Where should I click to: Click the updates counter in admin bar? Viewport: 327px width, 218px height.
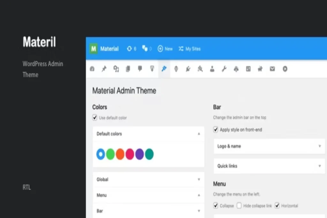(131, 49)
